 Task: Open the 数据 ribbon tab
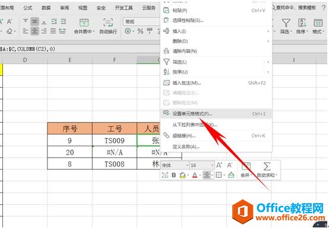[x=46, y=8]
